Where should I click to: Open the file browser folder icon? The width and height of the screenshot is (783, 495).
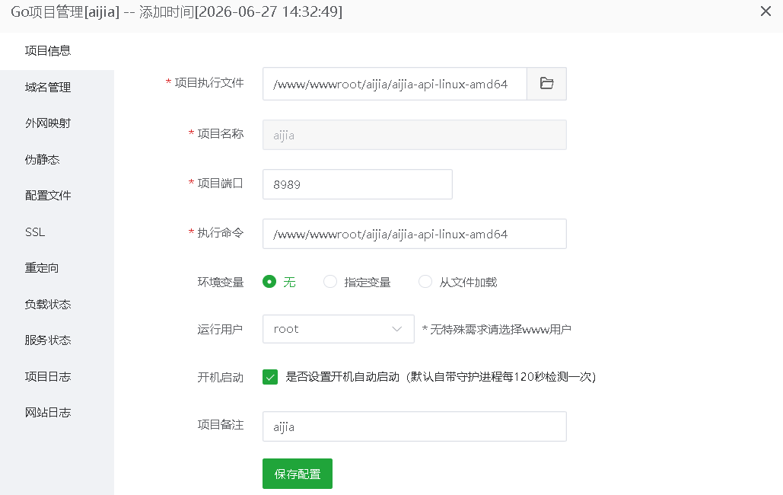tap(547, 84)
